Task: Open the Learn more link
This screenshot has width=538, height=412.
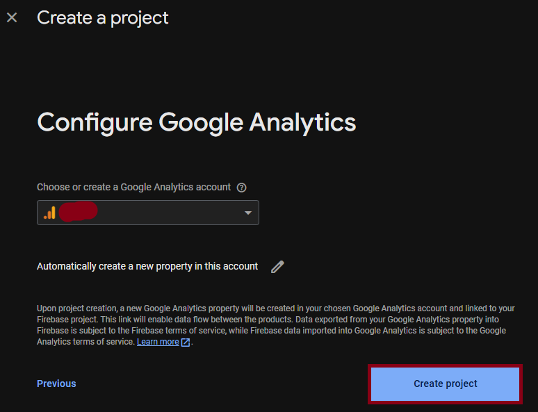Action: (x=158, y=342)
